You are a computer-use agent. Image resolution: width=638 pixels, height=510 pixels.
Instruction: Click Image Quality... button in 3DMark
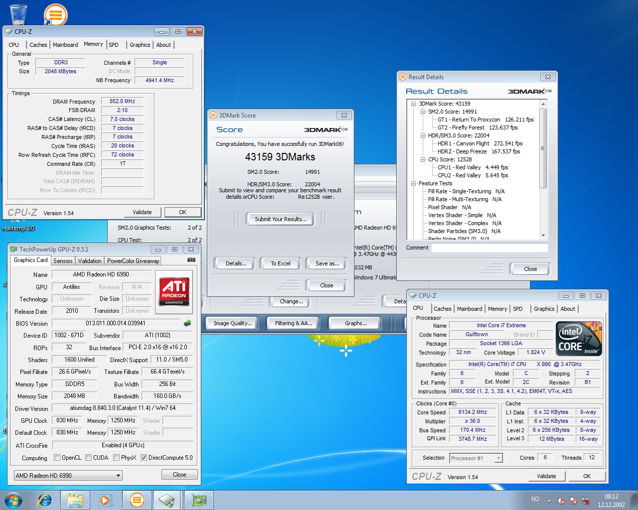[233, 323]
